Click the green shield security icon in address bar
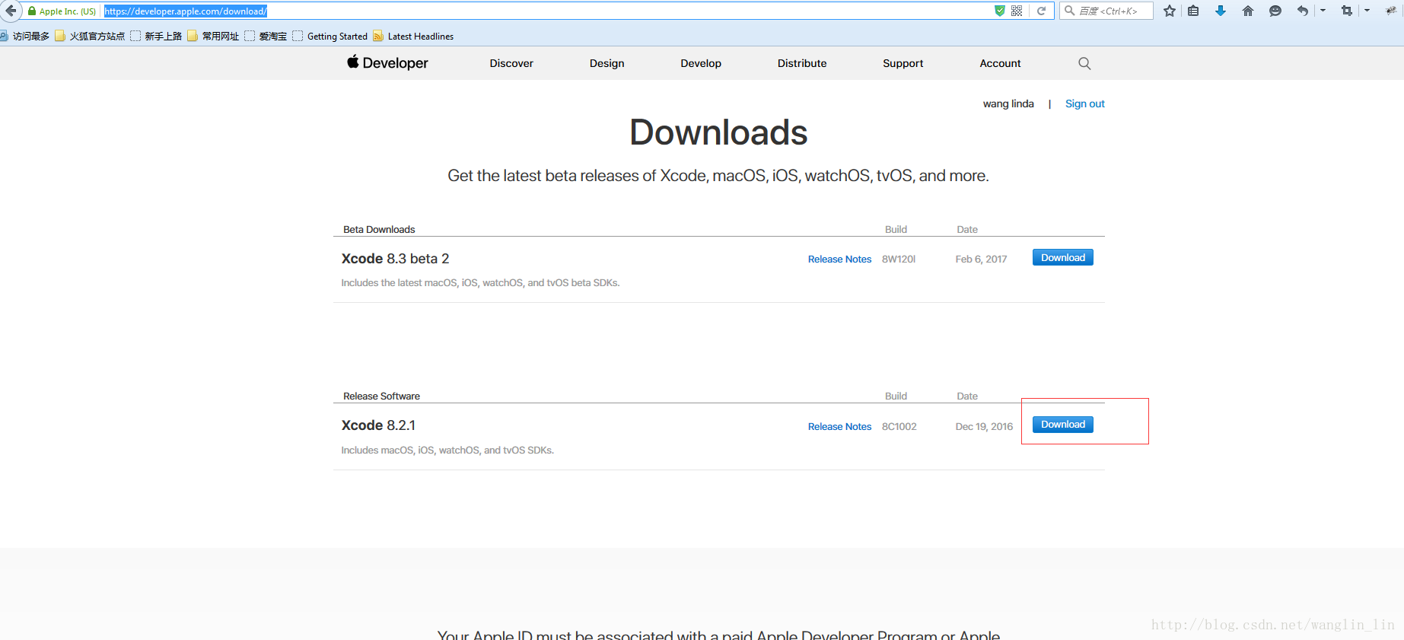Viewport: 1404px width, 640px height. coord(1000,11)
